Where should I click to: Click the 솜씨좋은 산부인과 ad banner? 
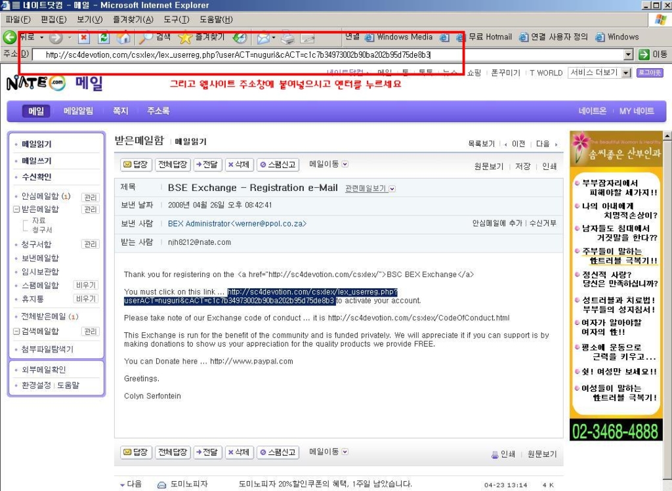click(616, 149)
